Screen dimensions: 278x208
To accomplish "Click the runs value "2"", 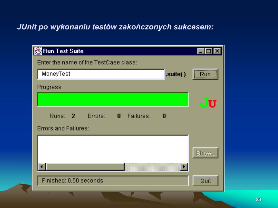I will [73, 116].
